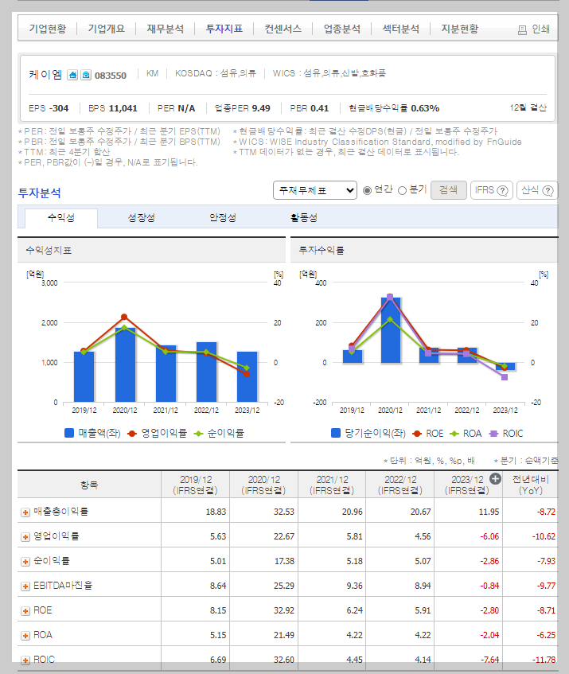Select the 분기 radio button
This screenshot has width=569, height=674.
402,190
